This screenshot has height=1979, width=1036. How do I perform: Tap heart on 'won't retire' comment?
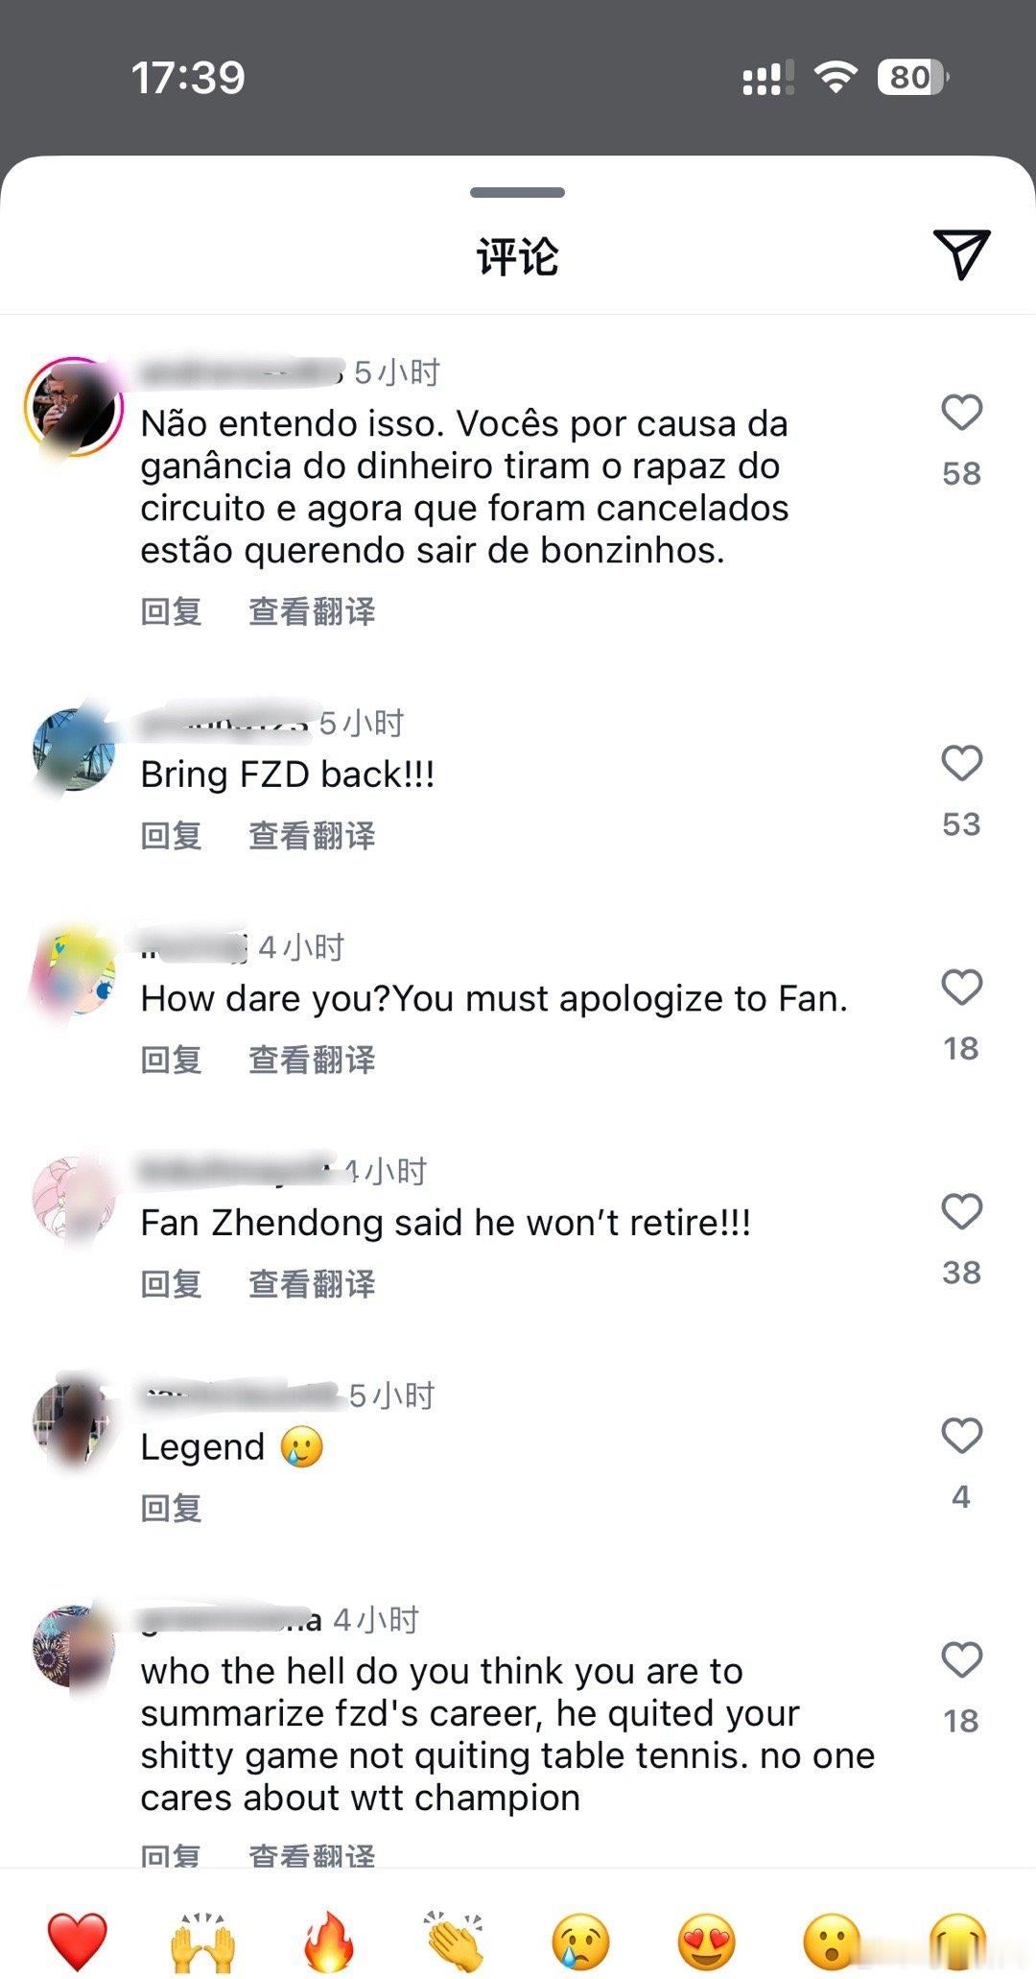click(961, 1211)
